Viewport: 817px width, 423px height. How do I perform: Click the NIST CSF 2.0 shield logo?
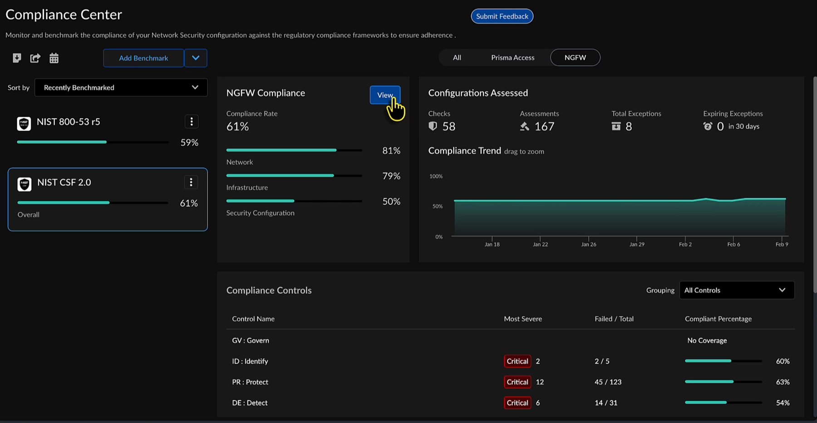(25, 184)
